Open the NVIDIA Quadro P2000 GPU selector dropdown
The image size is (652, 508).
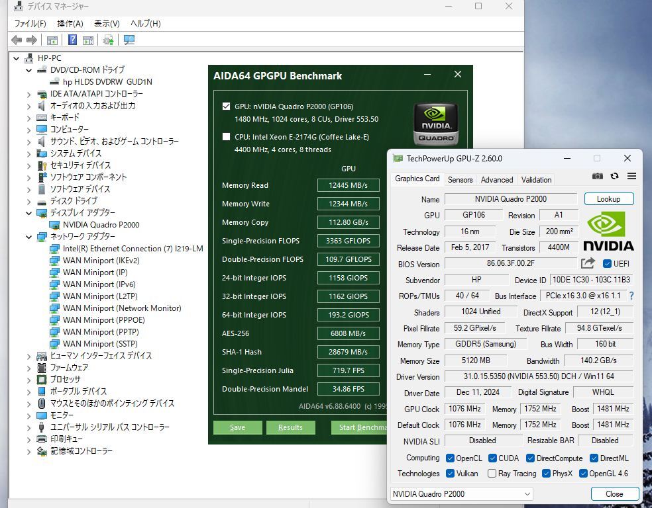(462, 494)
